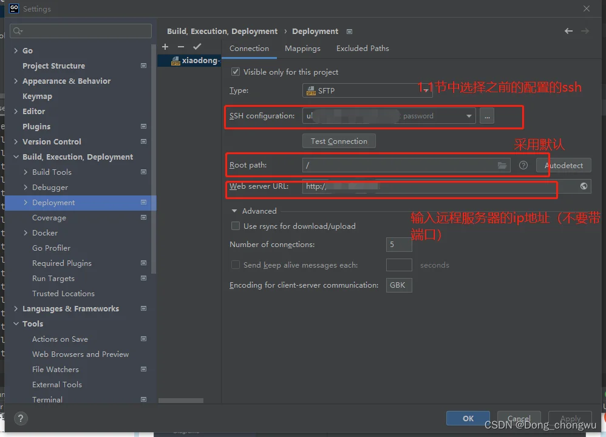Open the bottom-left Help question mark button
Image resolution: width=606 pixels, height=437 pixels.
pos(21,418)
